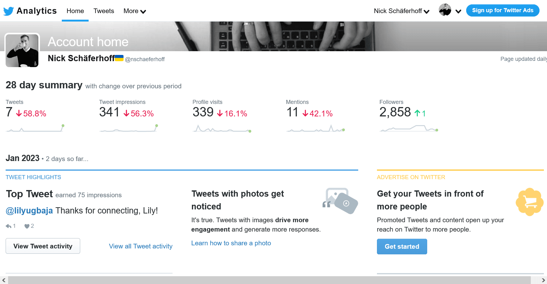
Task: Open the @lilyugbaja mention link
Action: [29, 211]
